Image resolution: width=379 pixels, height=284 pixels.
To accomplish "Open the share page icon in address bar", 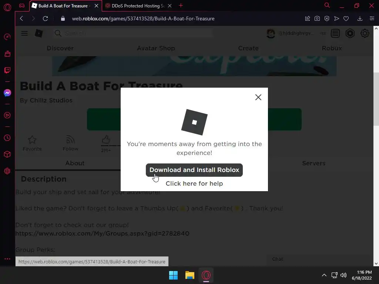I will (x=308, y=18).
